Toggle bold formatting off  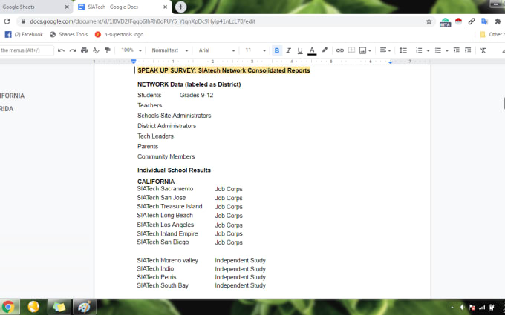pyautogui.click(x=277, y=50)
